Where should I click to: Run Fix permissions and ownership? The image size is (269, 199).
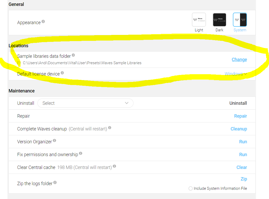point(243,155)
